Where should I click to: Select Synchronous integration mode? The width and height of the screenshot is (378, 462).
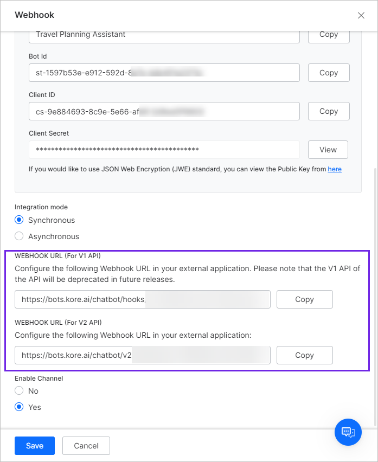pos(20,220)
